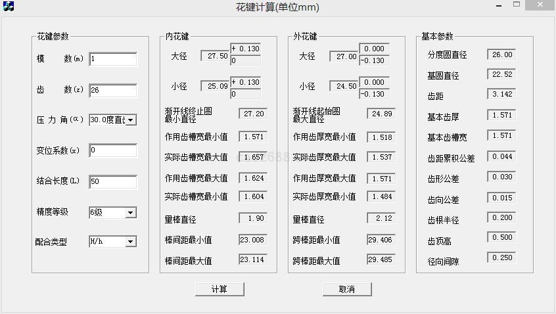This screenshot has height=314, width=556.
Task: Select the 跨棒距最大值 result field
Action: 381,261
